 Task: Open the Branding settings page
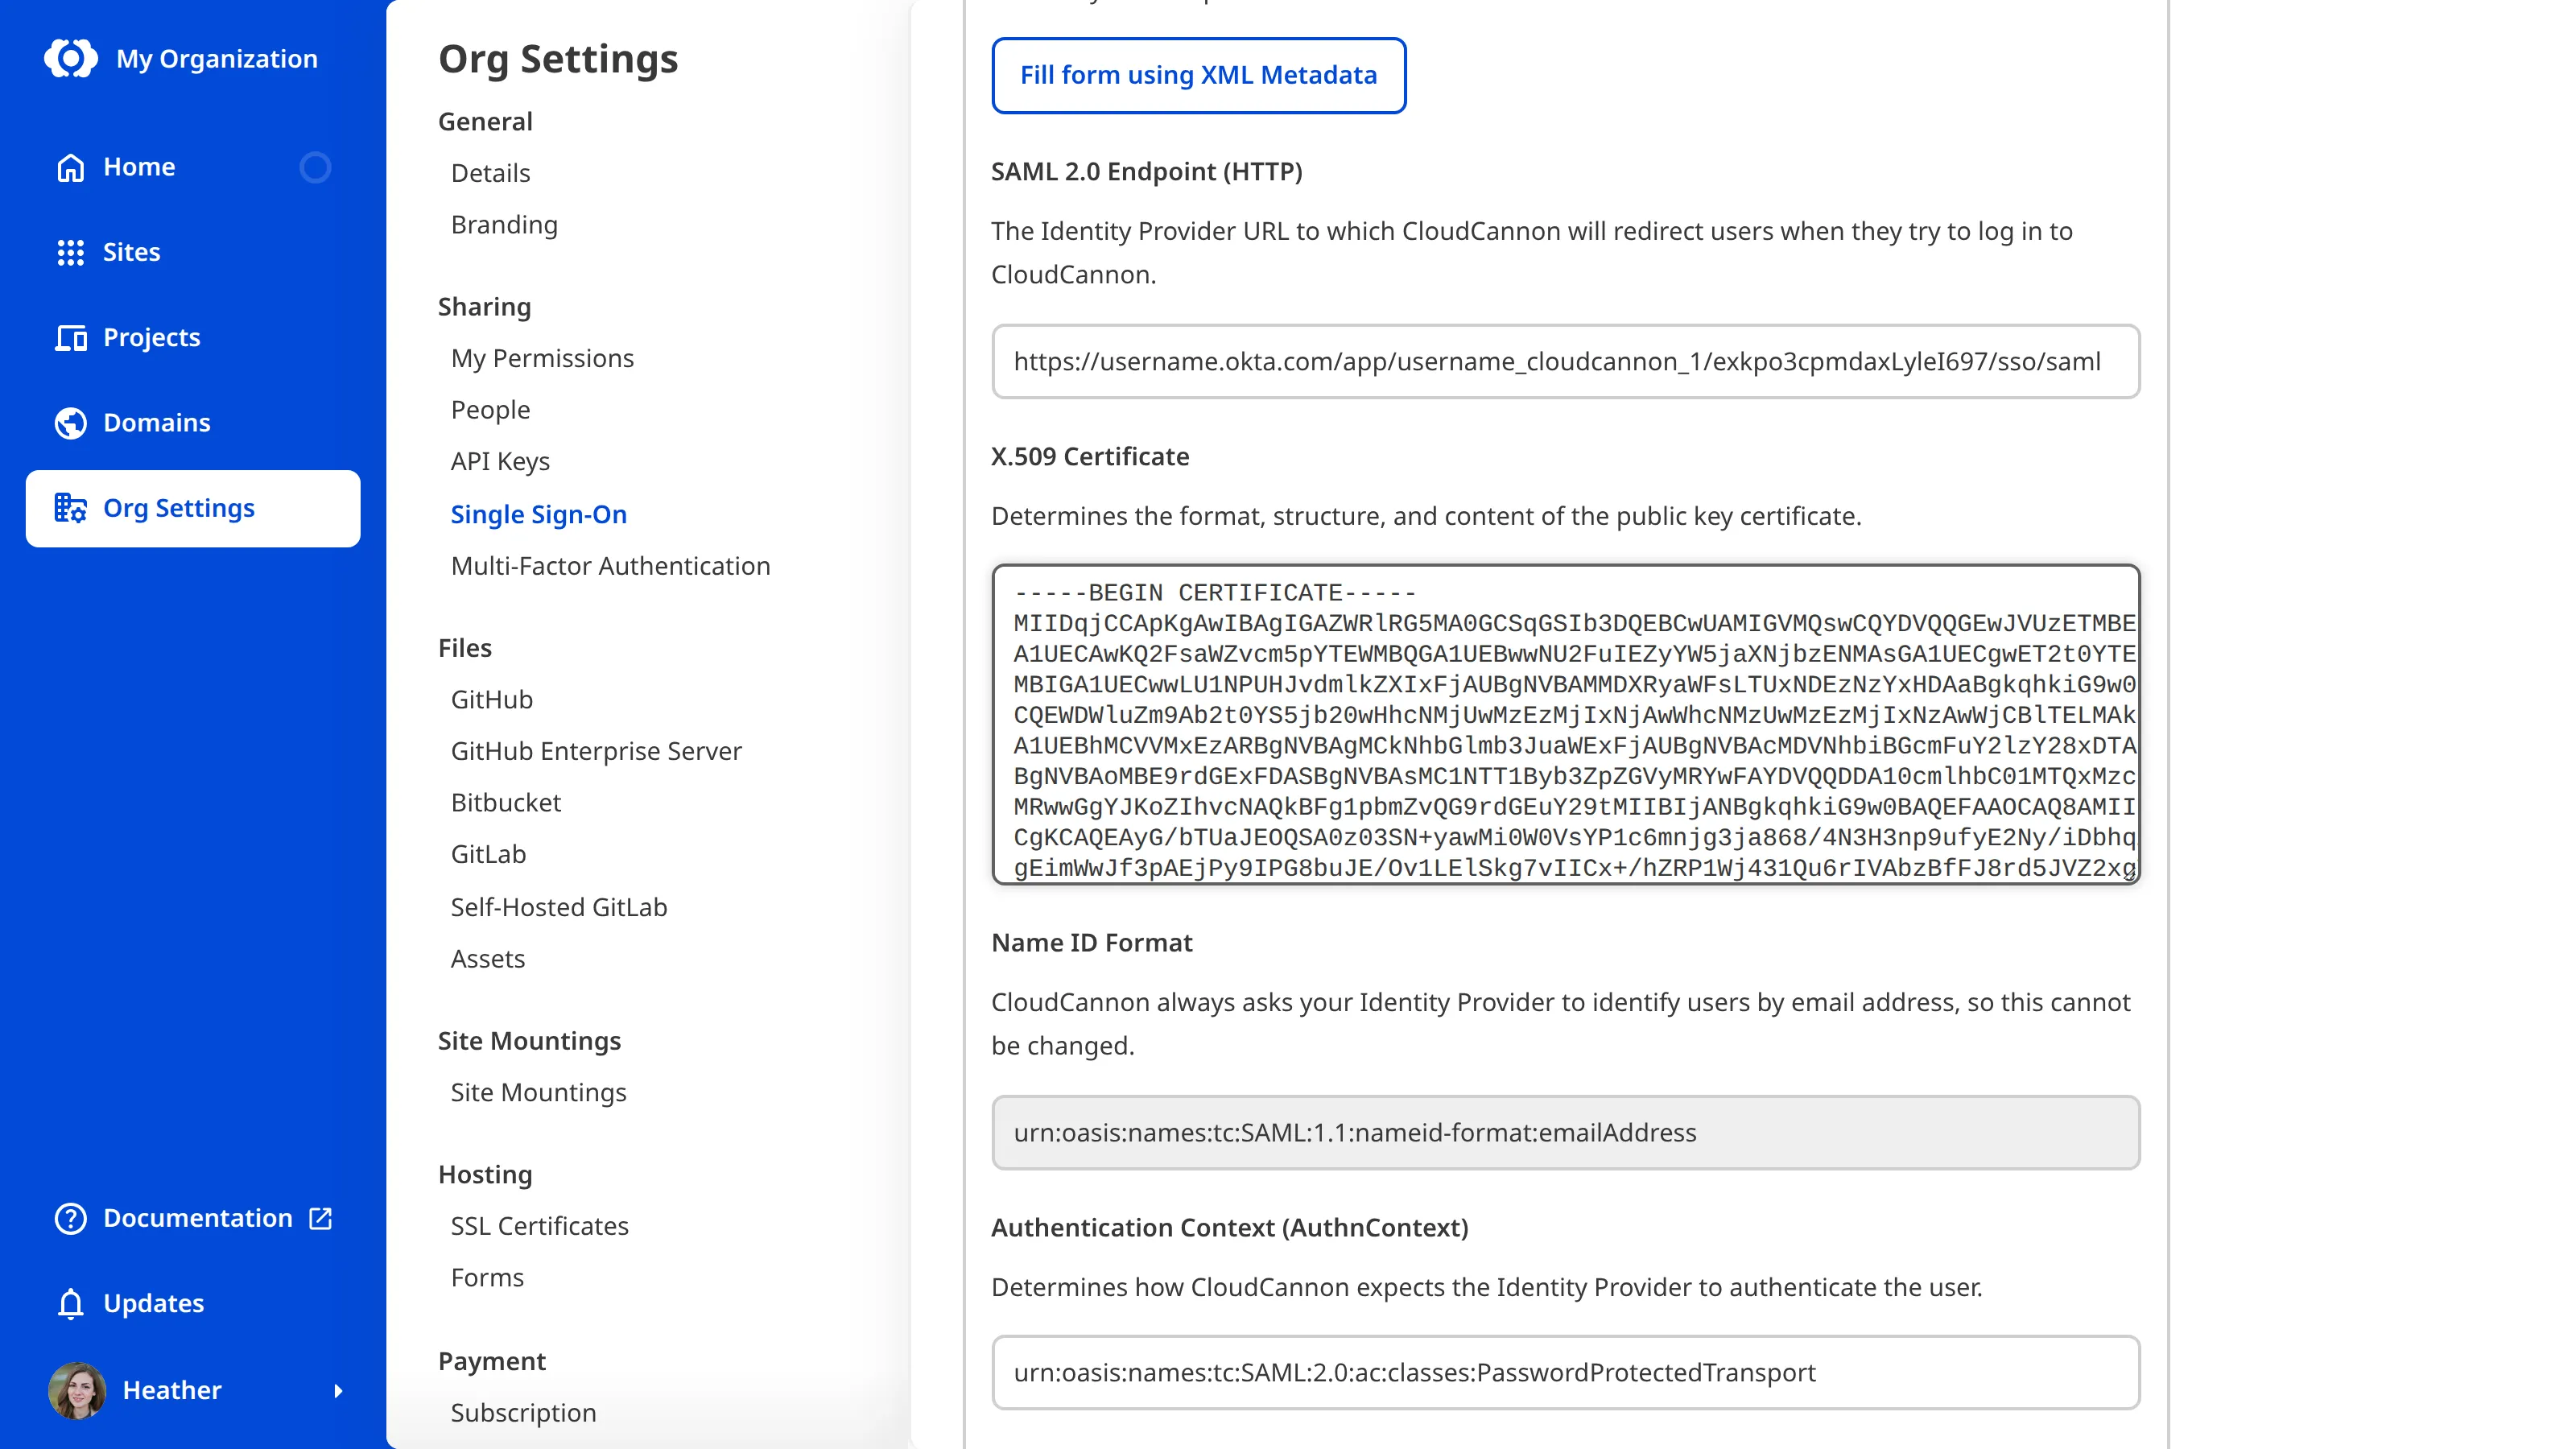tap(504, 225)
